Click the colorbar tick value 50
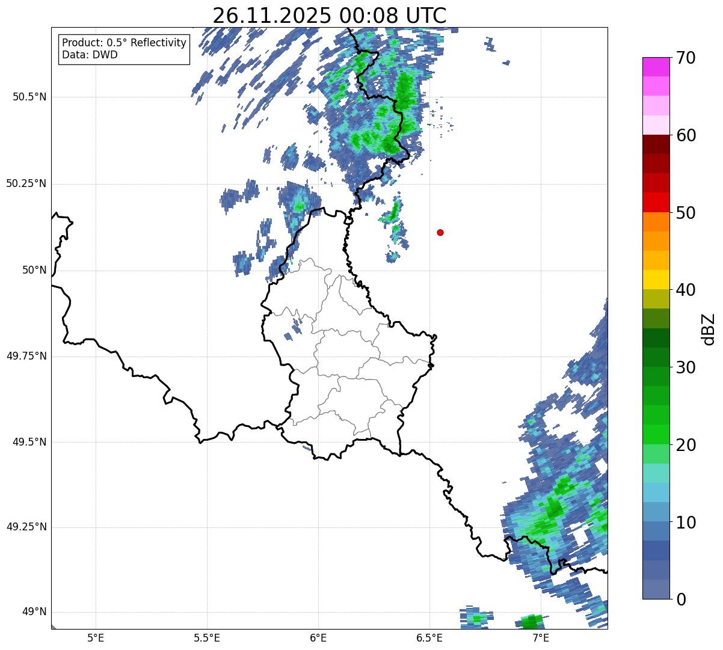The width and height of the screenshot is (723, 650). [x=686, y=213]
